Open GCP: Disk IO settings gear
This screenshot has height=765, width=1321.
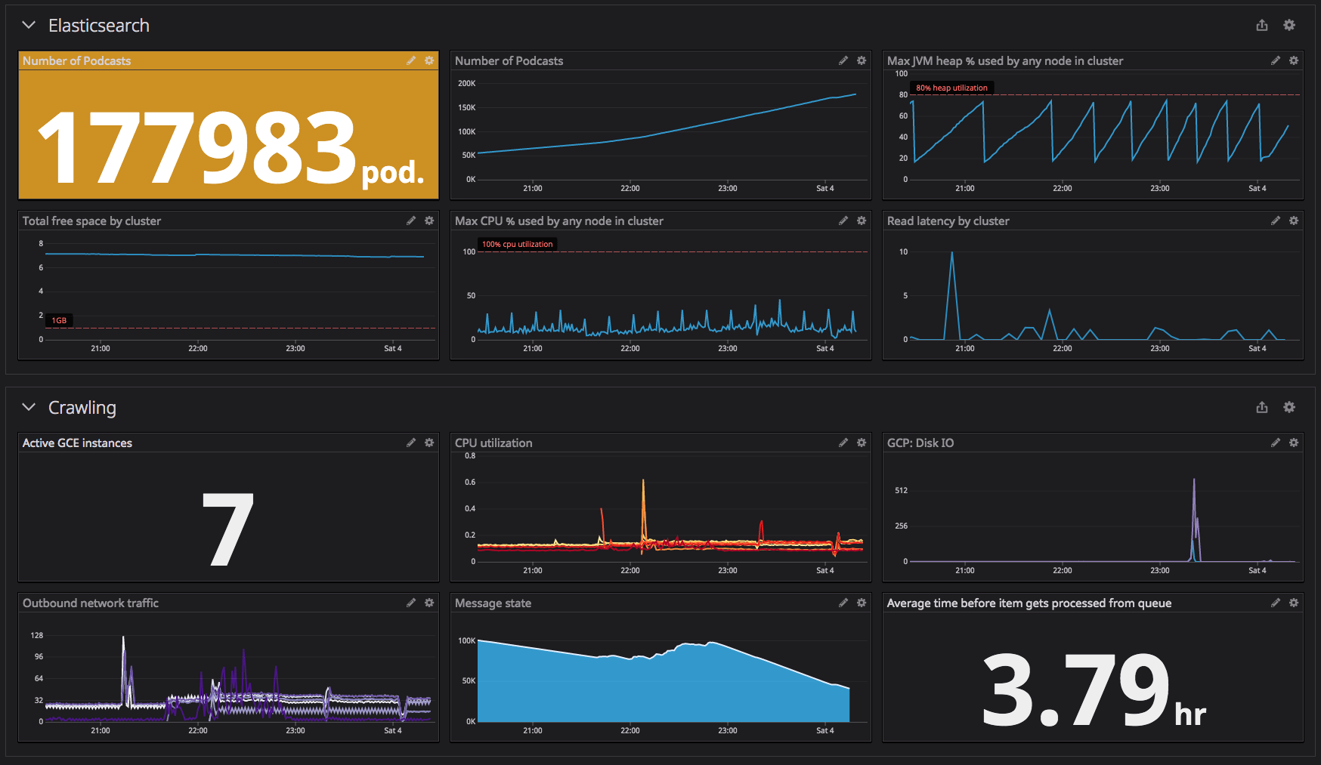pyautogui.click(x=1294, y=443)
